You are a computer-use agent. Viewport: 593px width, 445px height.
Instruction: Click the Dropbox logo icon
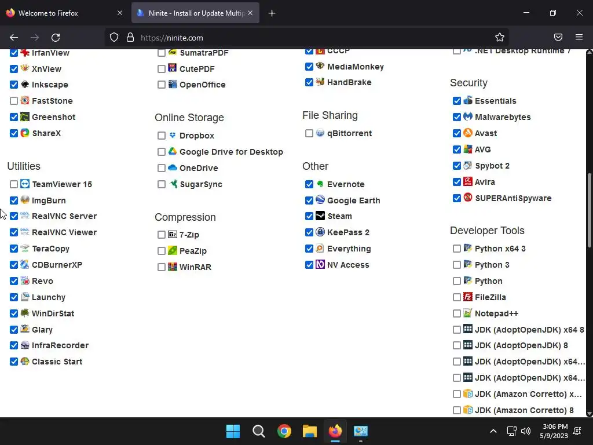tap(173, 135)
